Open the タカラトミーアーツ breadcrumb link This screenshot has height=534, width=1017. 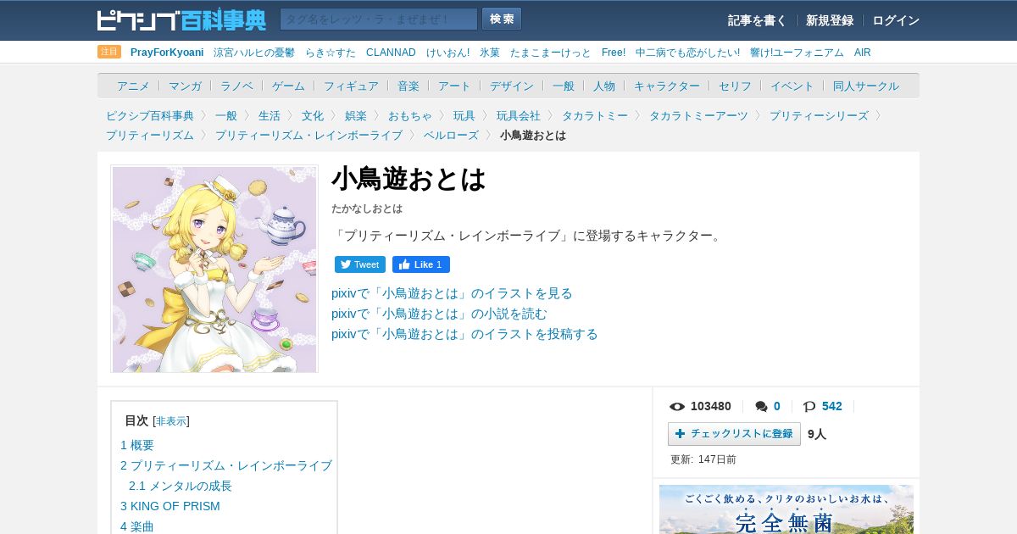coord(698,115)
